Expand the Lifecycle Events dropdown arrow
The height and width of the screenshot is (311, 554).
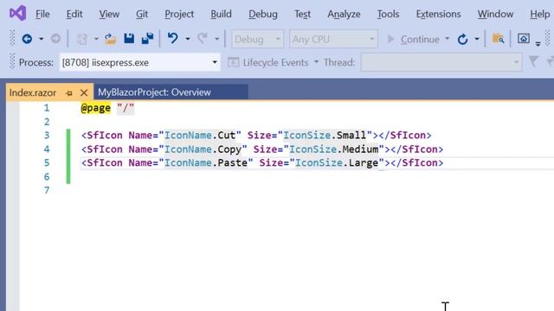click(x=316, y=62)
